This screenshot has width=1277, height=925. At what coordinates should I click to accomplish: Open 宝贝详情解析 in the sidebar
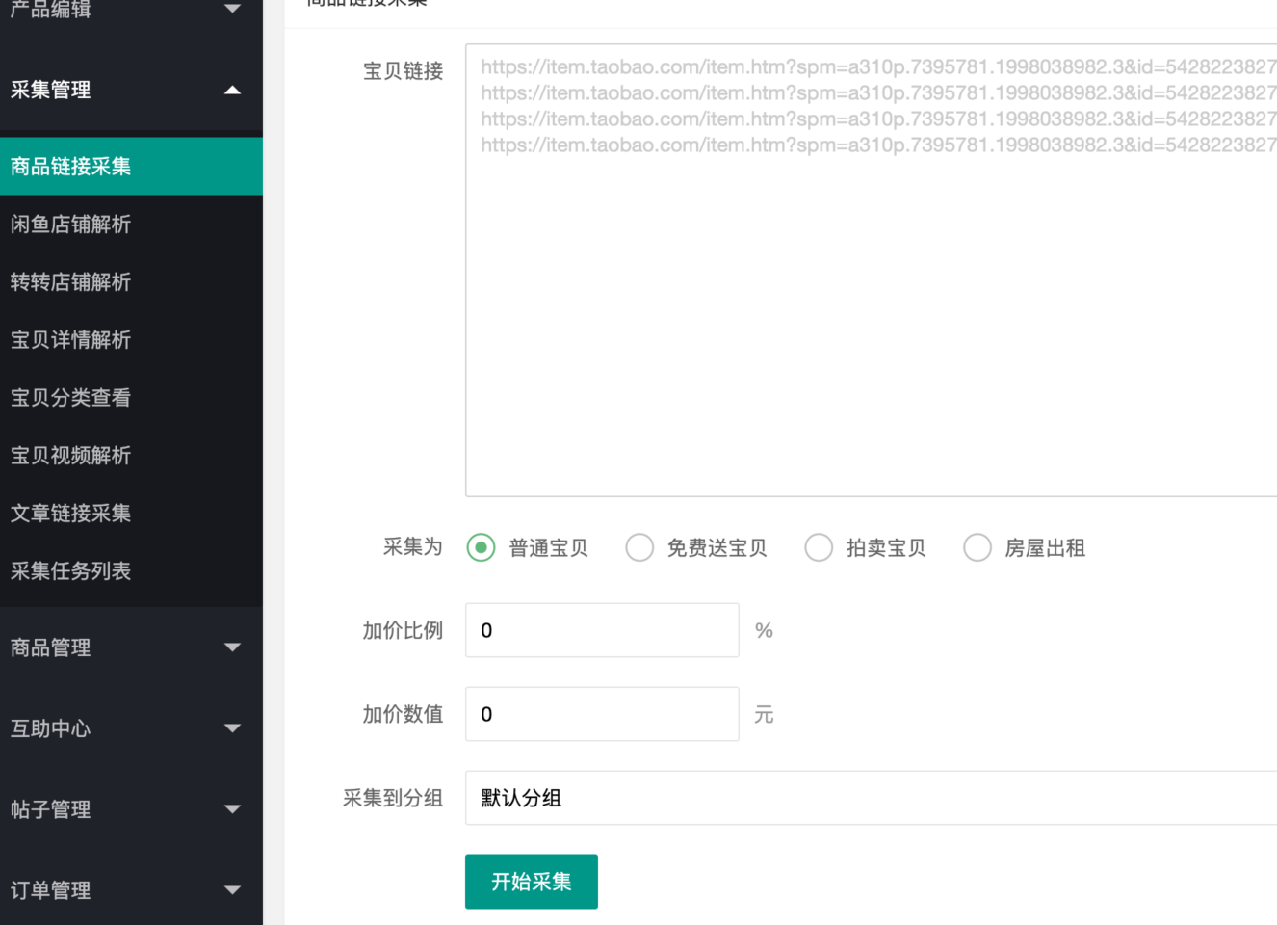pos(131,340)
